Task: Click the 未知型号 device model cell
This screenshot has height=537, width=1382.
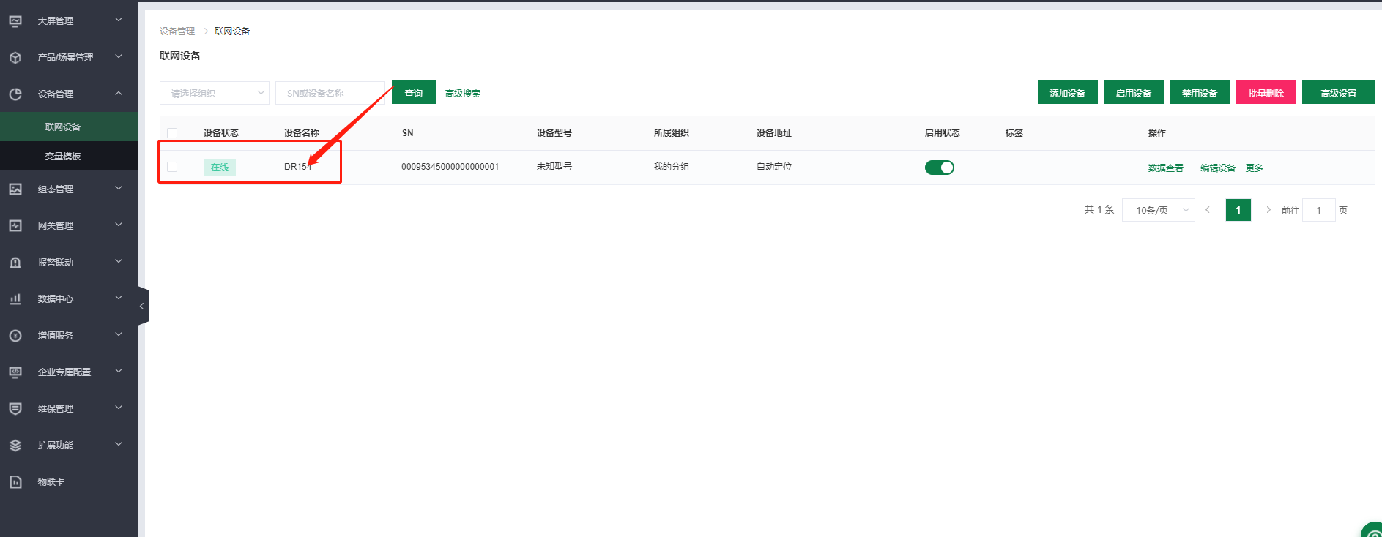Action: (x=554, y=167)
